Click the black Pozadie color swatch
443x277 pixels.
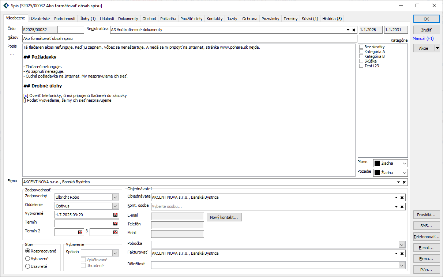[x=377, y=173]
